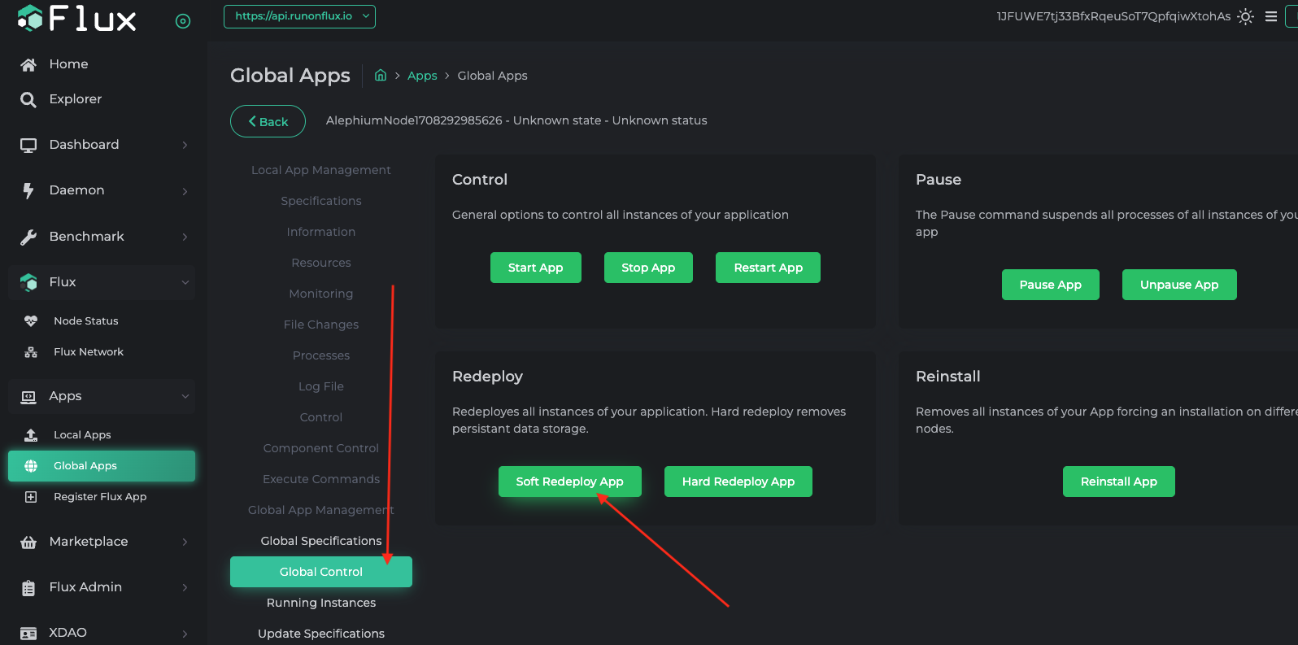Expand the XDAO menu chevron
This screenshot has height=645, width=1298.
coord(185,633)
